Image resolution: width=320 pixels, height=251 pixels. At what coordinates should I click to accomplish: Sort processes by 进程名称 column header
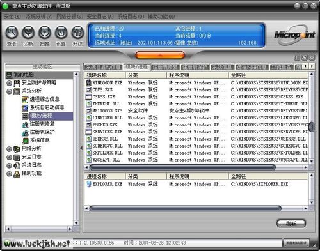pos(105,176)
